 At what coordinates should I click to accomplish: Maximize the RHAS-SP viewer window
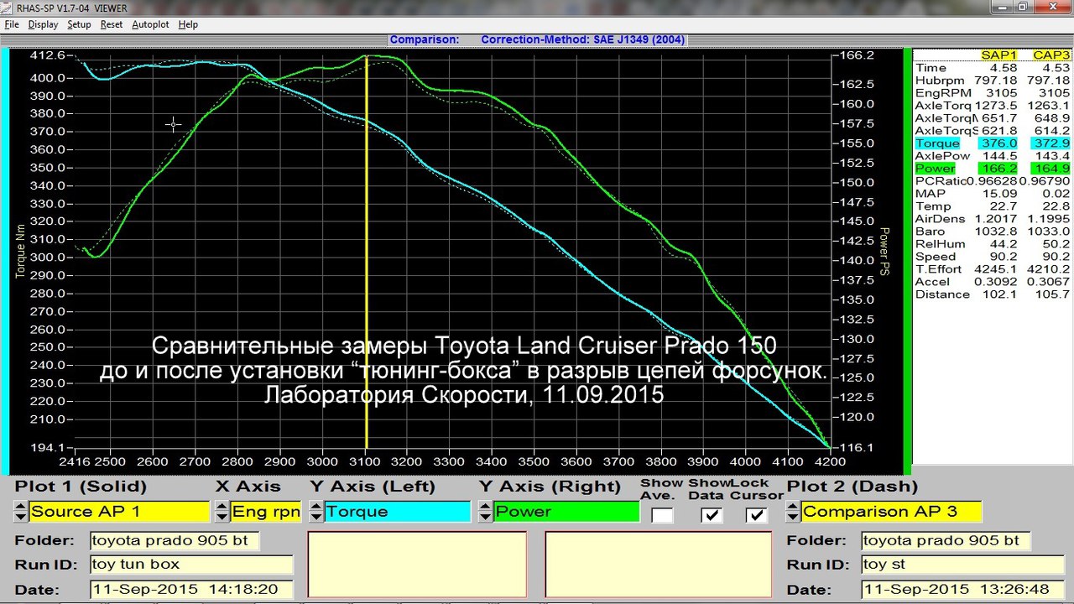(1024, 7)
